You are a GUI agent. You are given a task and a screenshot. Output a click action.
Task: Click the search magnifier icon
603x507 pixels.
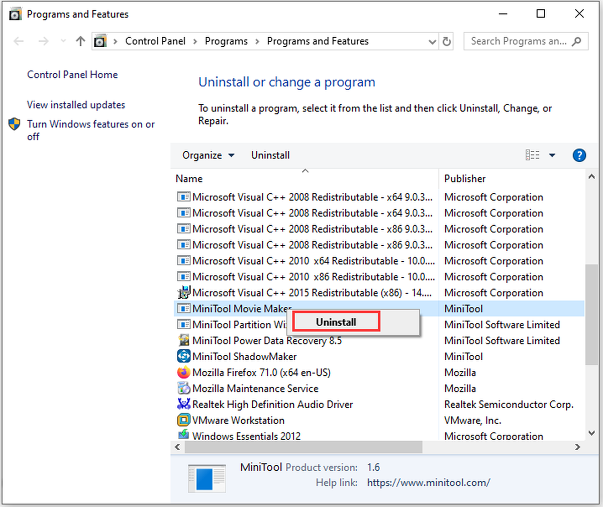pos(577,41)
